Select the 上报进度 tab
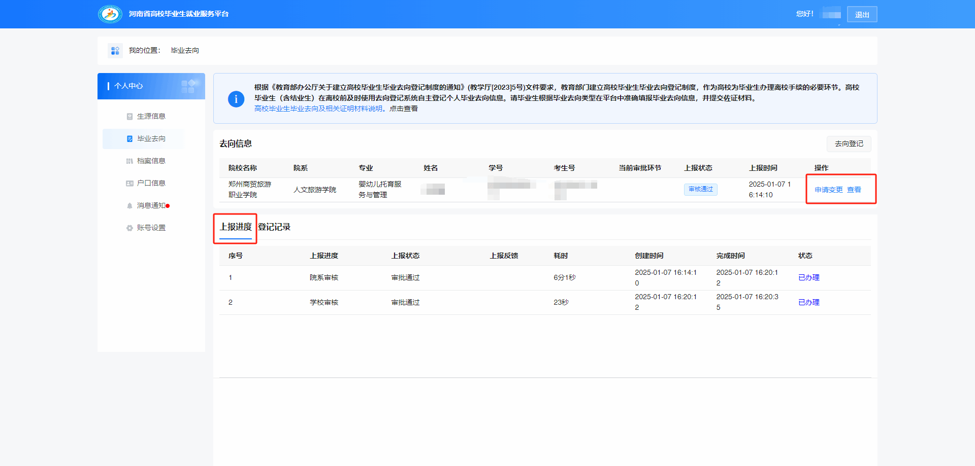Screen dimensions: 975x466 click(x=236, y=227)
